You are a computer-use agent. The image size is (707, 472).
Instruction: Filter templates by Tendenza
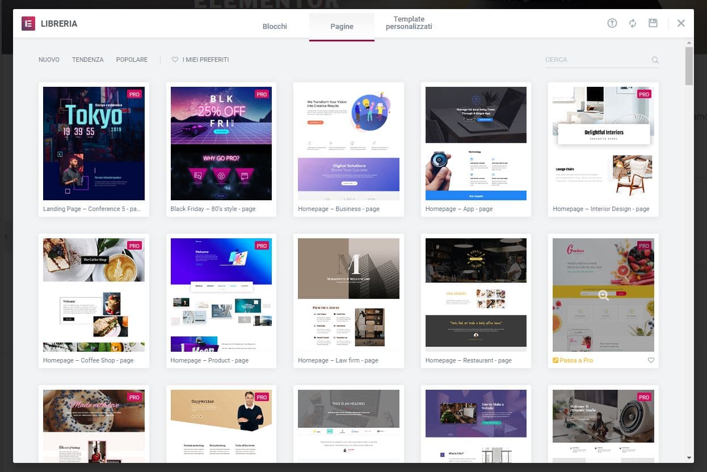point(88,60)
